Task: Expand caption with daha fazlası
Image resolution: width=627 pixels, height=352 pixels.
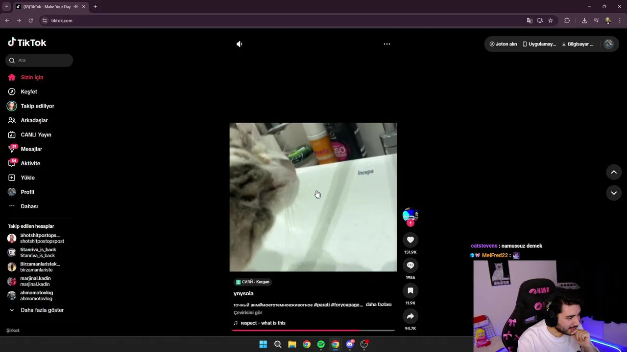Action: click(379, 305)
